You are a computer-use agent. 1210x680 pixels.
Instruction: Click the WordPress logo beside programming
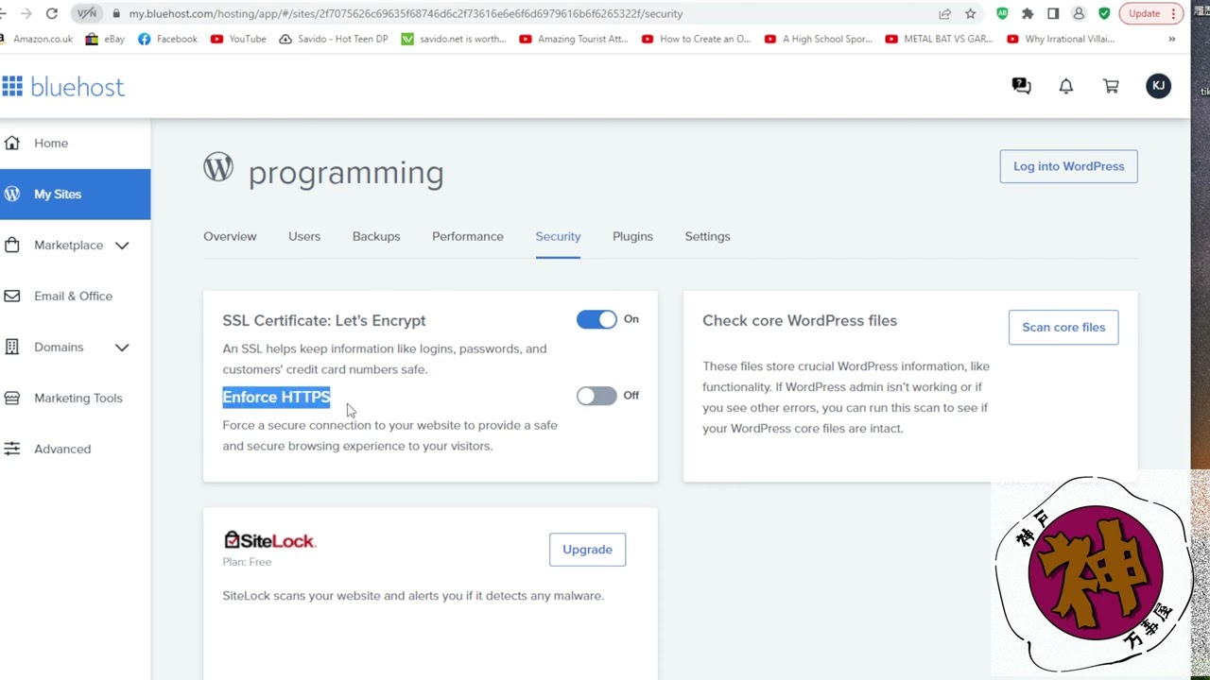tap(217, 167)
